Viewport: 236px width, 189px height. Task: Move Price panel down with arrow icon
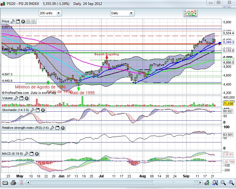[x=33, y=22]
